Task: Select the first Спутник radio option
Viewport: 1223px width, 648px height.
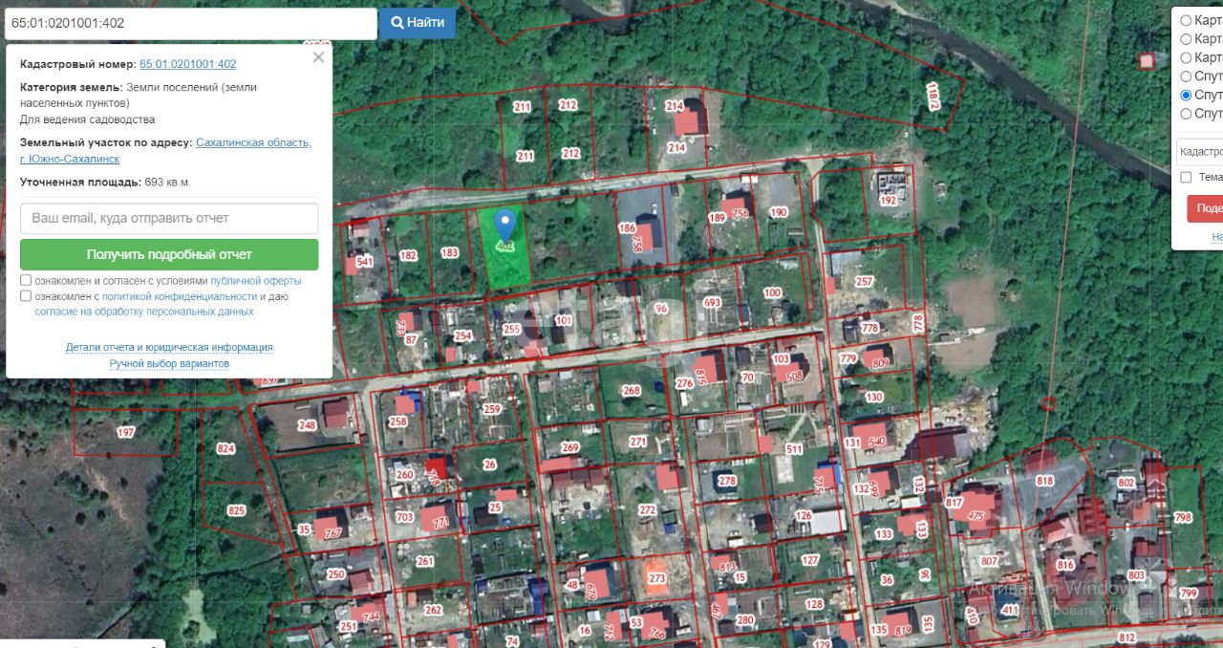Action: [x=1186, y=76]
